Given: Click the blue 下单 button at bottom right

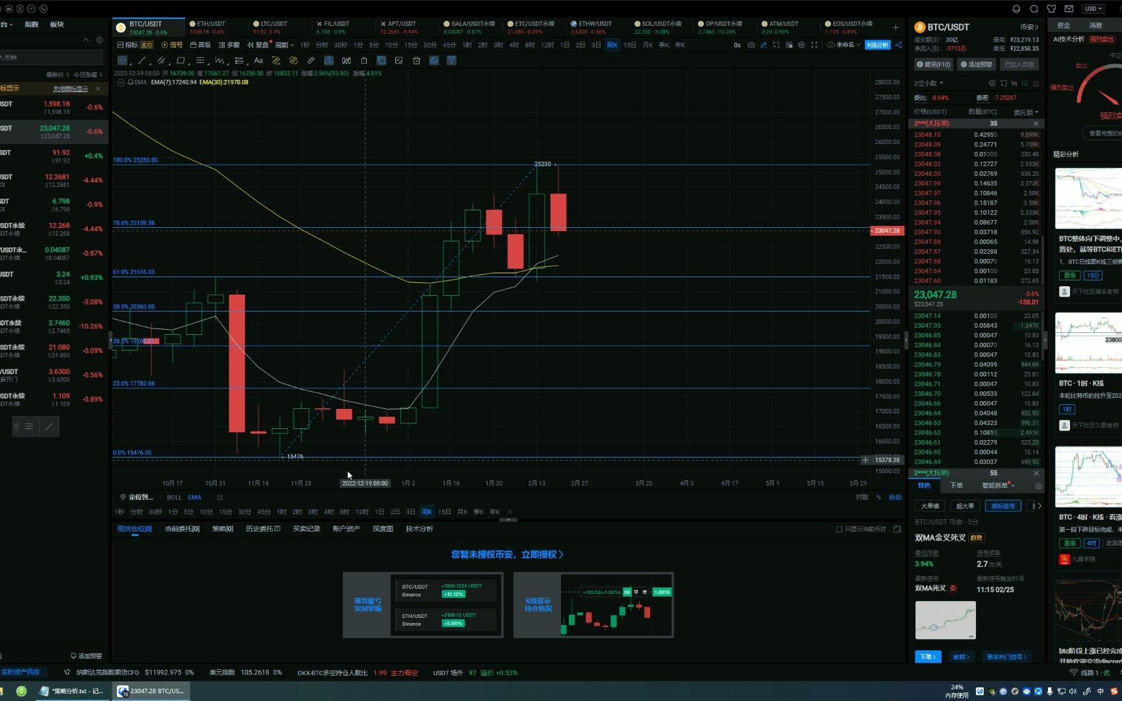Looking at the screenshot, I should pyautogui.click(x=927, y=657).
